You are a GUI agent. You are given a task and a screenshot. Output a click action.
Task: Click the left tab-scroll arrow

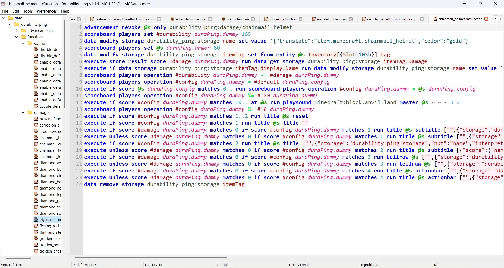496,19
